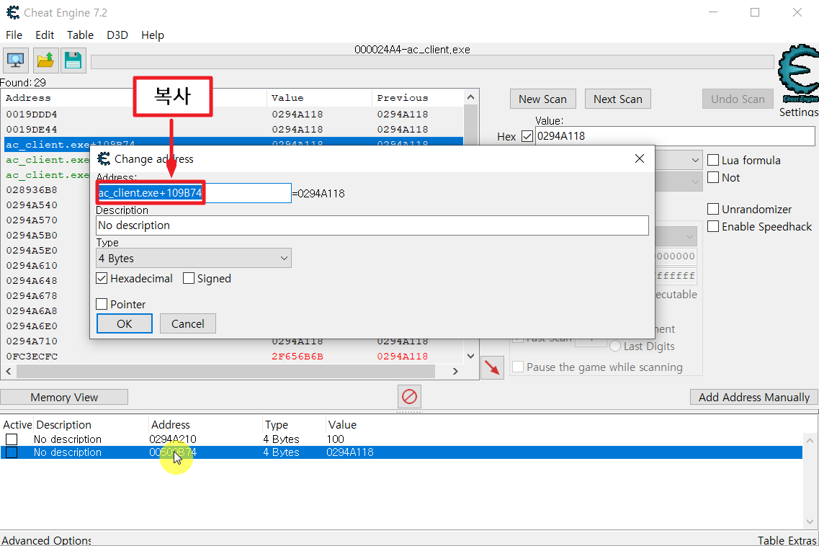This screenshot has width=819, height=546.
Task: Select found address 0019DDD4
Action: [x=32, y=114]
